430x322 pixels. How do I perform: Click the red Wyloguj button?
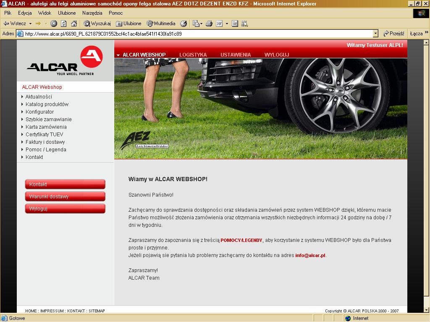[x=65, y=209]
